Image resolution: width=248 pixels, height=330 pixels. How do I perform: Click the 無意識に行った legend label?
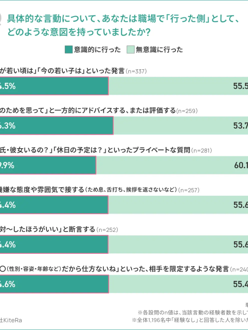[159, 50]
